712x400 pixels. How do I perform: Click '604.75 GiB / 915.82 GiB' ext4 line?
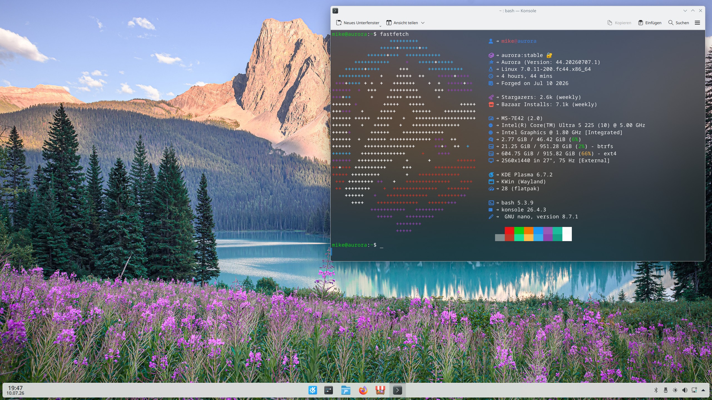tap(559, 154)
